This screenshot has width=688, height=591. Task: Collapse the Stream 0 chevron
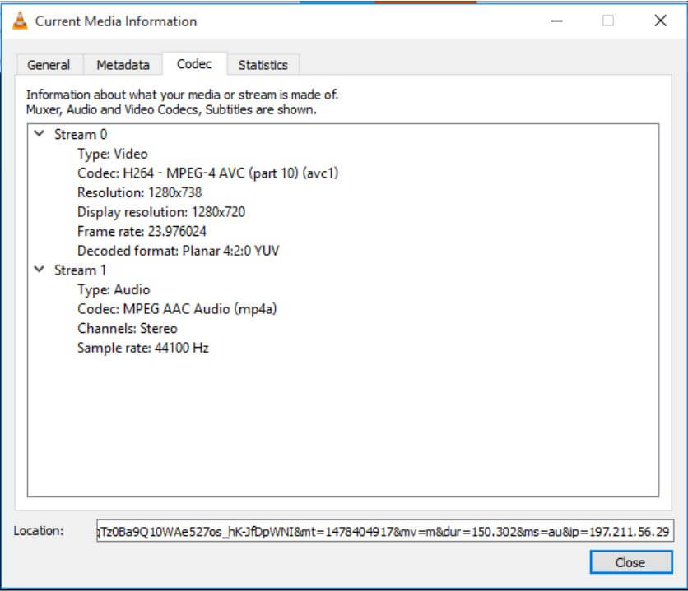click(x=40, y=134)
